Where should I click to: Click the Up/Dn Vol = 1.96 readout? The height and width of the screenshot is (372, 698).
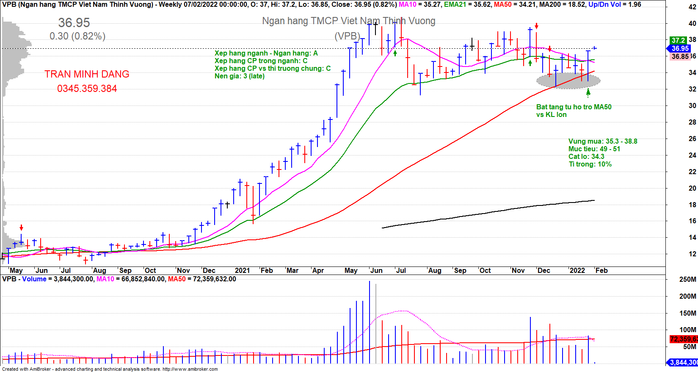(615, 5)
